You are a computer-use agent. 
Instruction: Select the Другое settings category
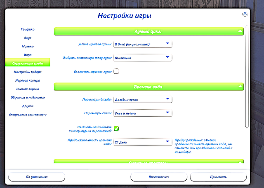[x=28, y=106]
